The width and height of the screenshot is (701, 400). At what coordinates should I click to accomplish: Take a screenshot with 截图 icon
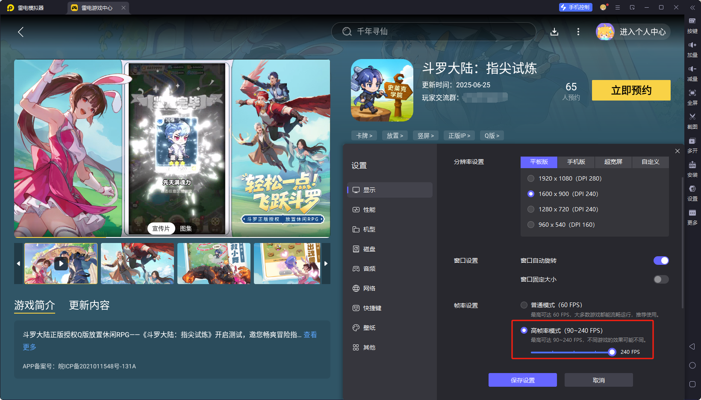tap(692, 121)
